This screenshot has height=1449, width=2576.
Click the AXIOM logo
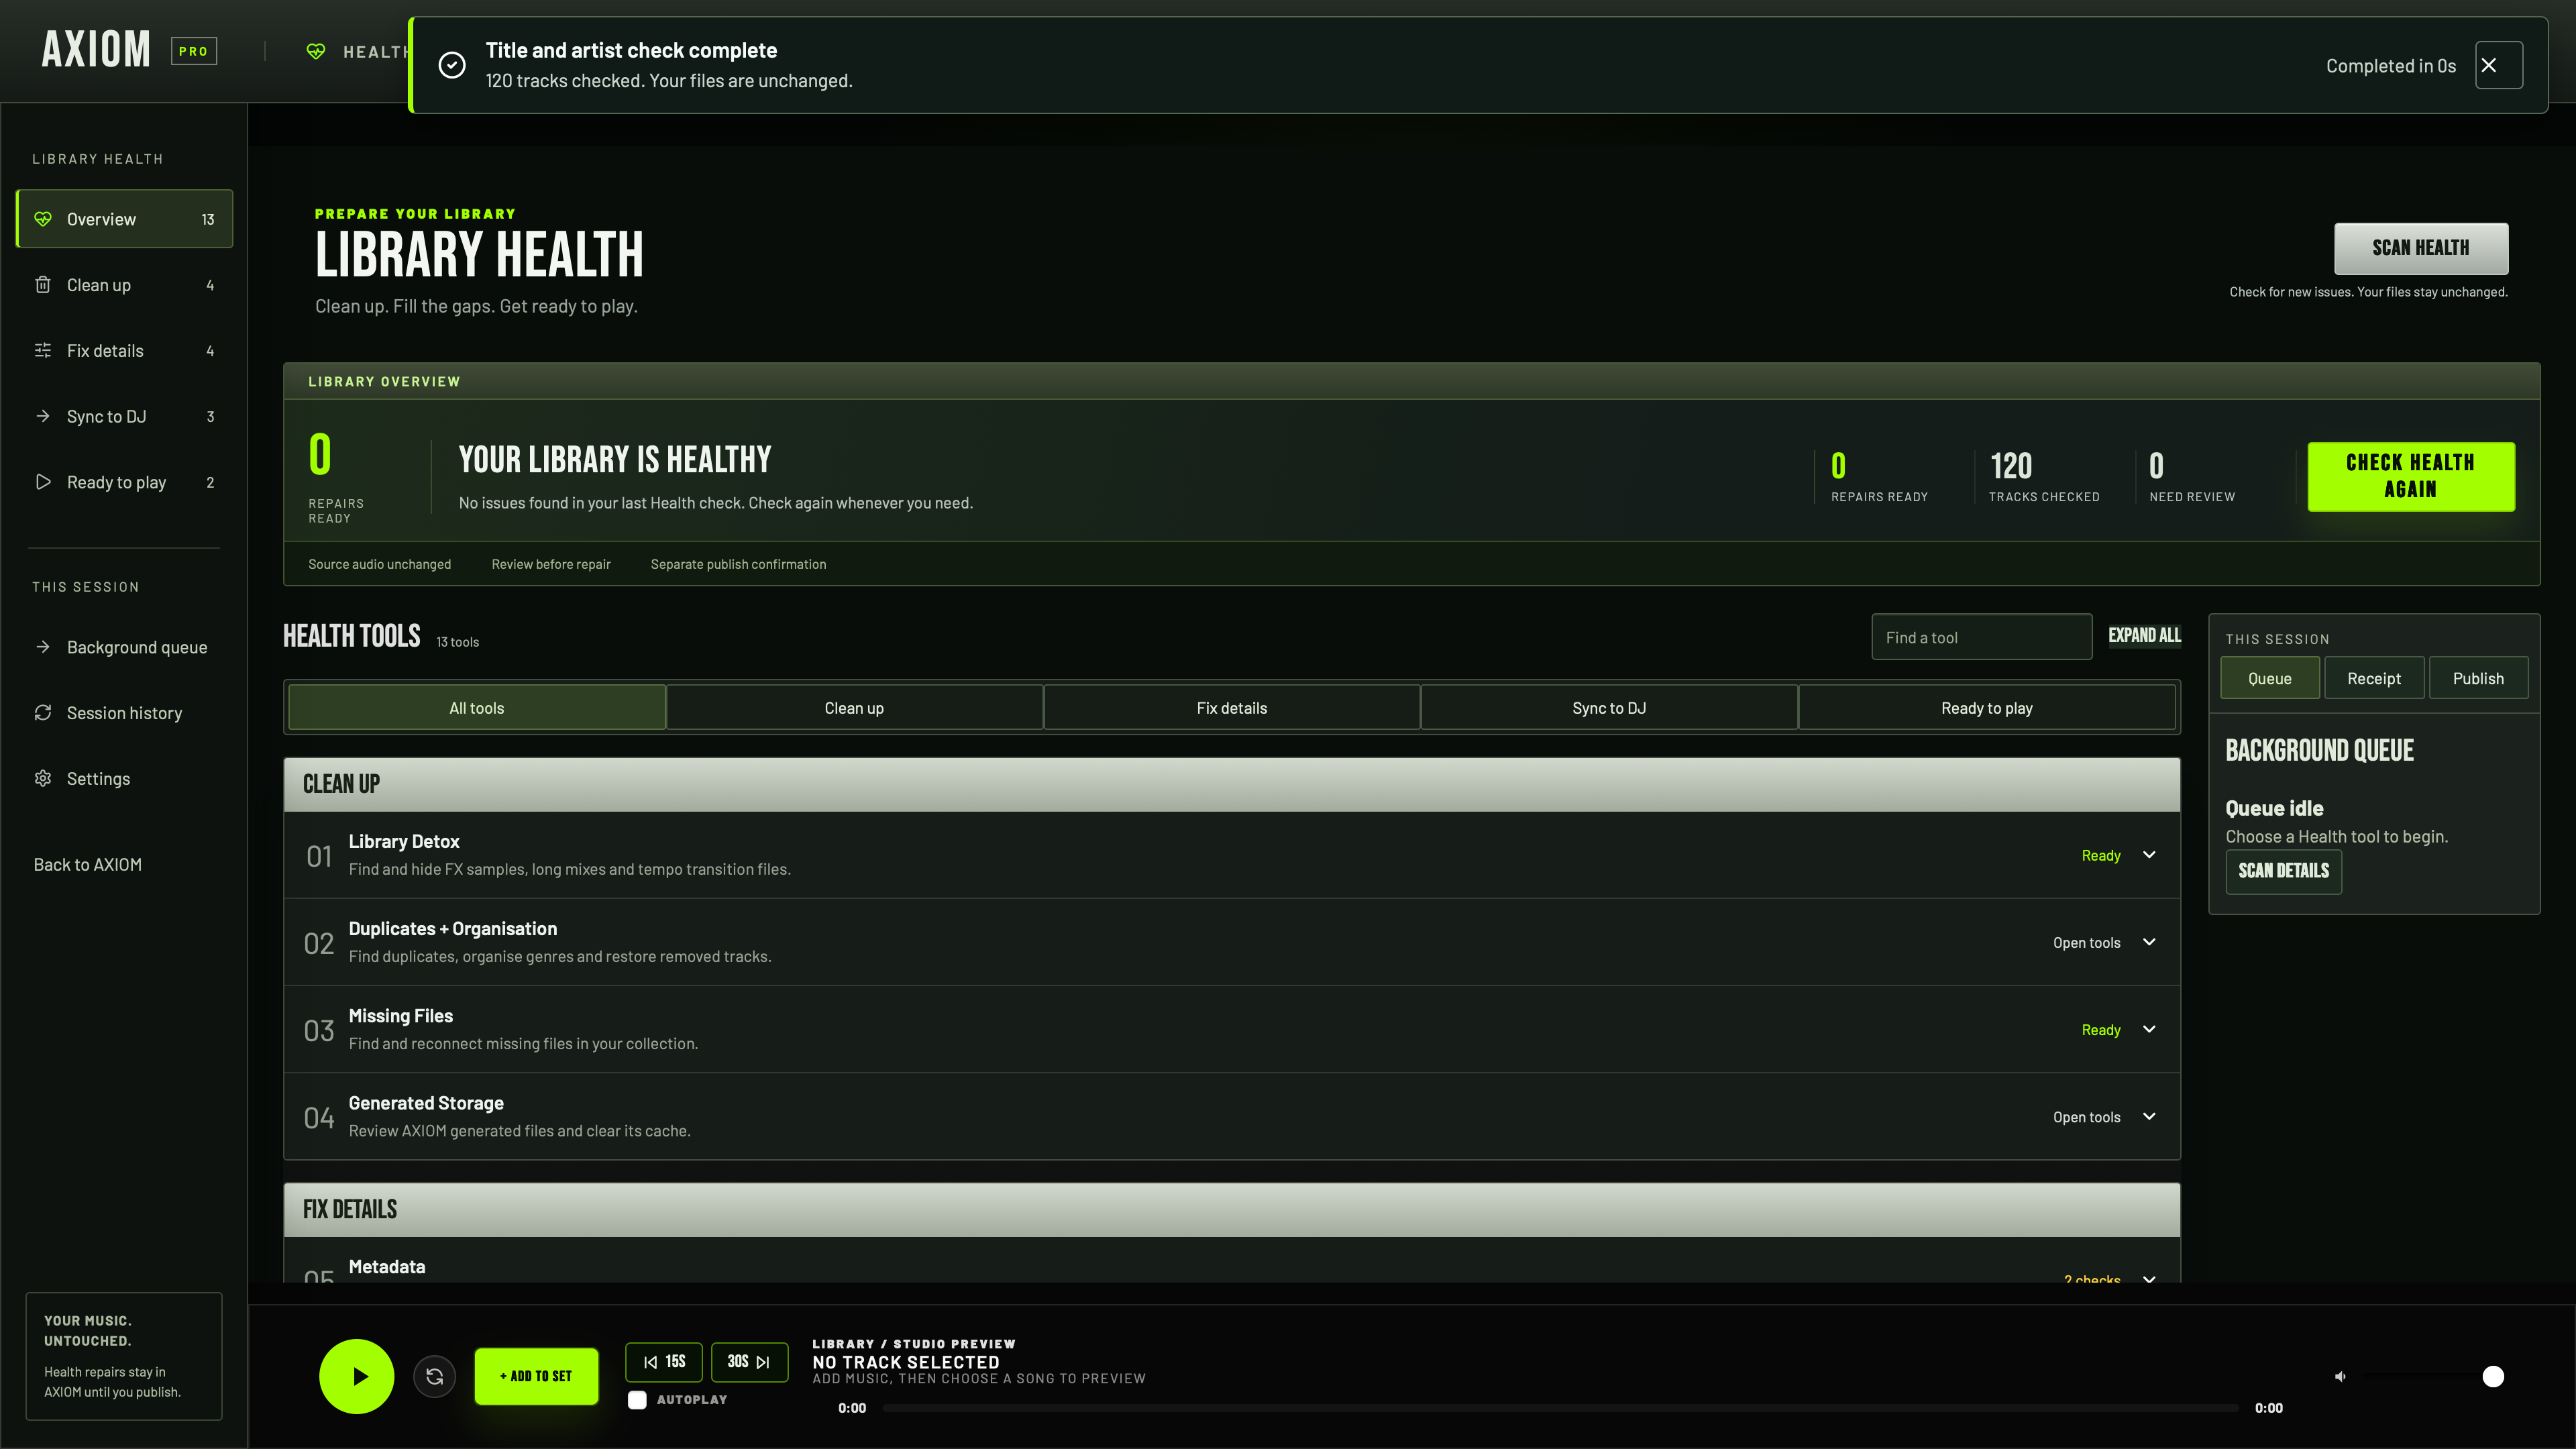pyautogui.click(x=96, y=49)
